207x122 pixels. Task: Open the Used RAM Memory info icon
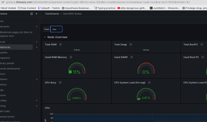pos(71,57)
